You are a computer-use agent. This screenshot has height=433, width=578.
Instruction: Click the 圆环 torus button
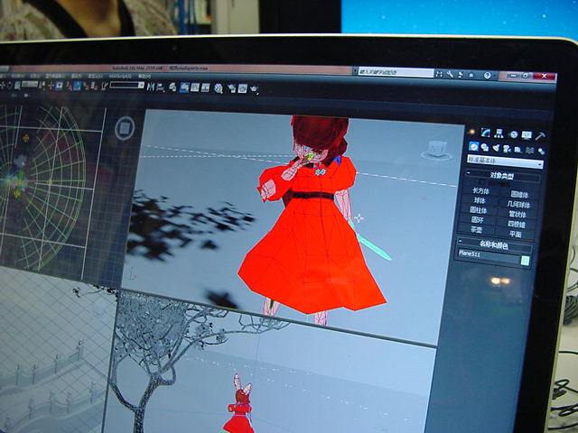coord(478,220)
